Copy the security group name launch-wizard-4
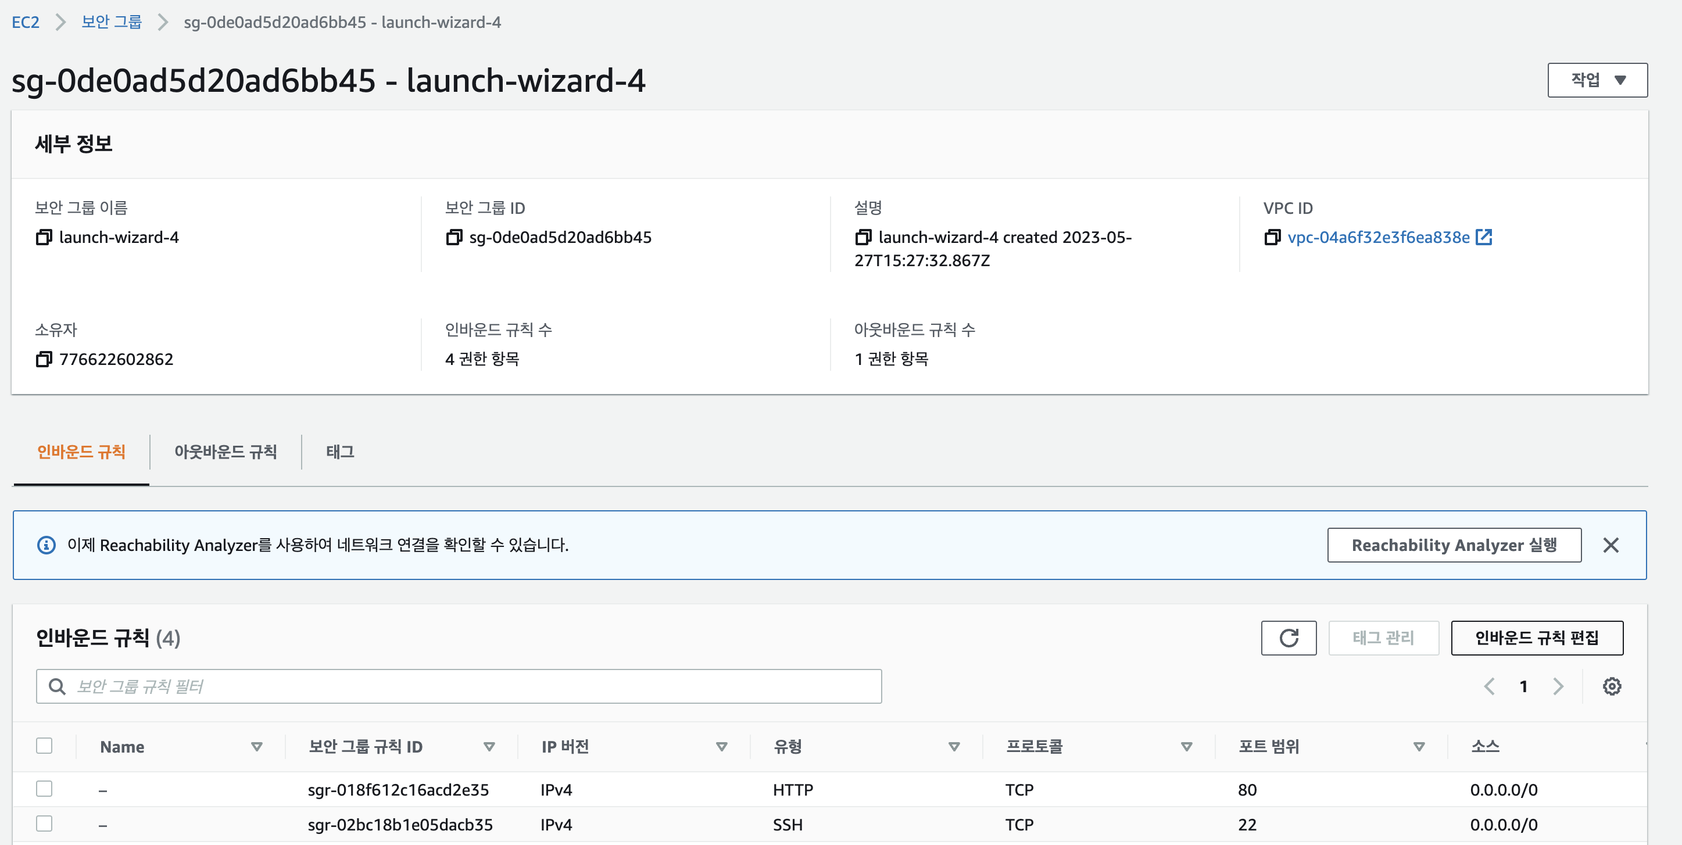The height and width of the screenshot is (845, 1682). pyautogui.click(x=44, y=237)
